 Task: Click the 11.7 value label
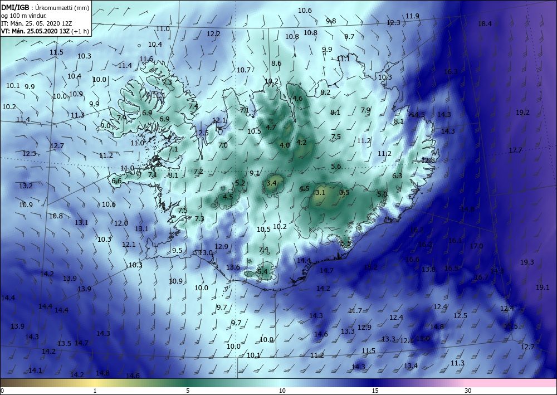(355, 311)
